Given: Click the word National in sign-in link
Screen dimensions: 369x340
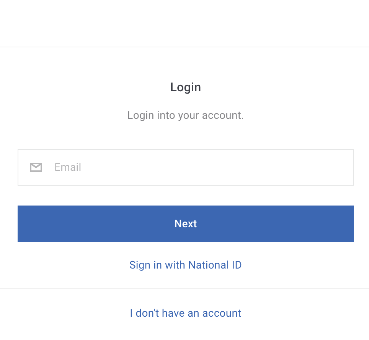Looking at the screenshot, I should [x=209, y=265].
